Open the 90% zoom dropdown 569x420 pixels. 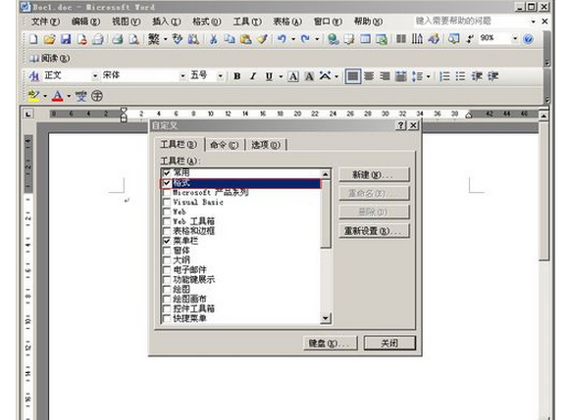click(515, 38)
